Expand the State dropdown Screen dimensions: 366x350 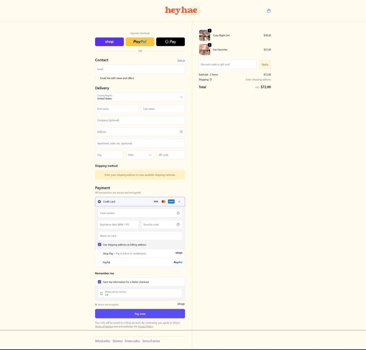pos(140,155)
